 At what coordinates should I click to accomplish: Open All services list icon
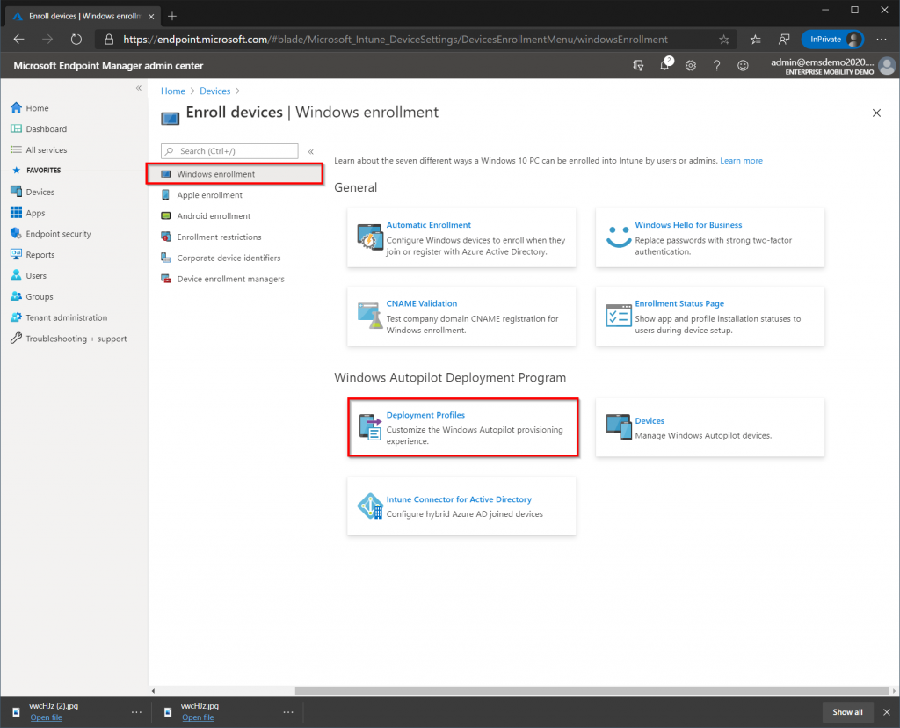click(x=16, y=149)
